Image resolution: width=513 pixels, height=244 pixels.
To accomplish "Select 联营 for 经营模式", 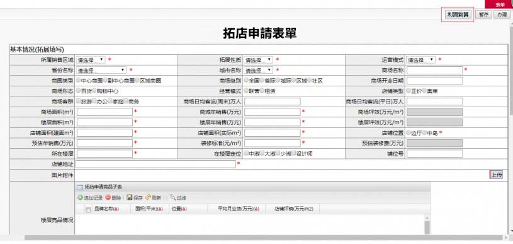I will coord(246,91).
